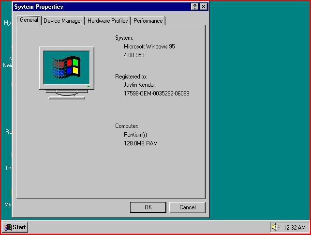Switch to the Device Manager tab

coord(63,21)
